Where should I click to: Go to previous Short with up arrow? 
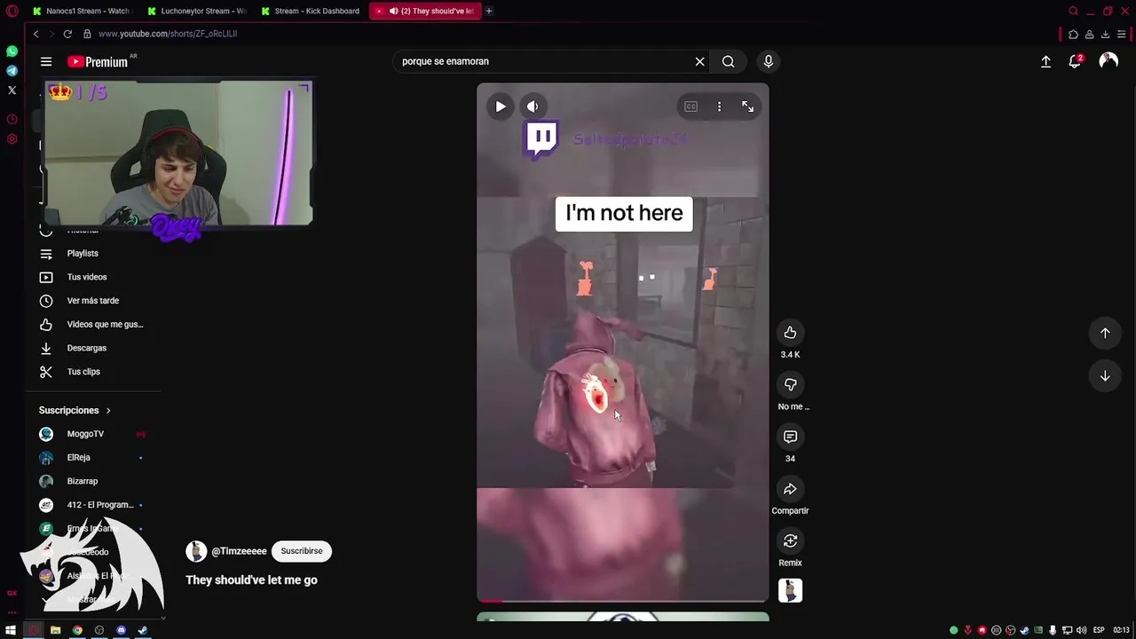coord(1105,333)
